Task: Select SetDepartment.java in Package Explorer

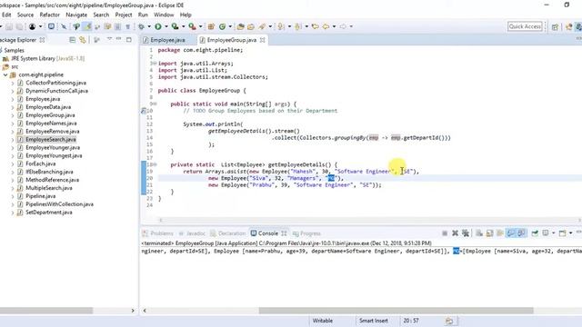Action: click(x=48, y=213)
